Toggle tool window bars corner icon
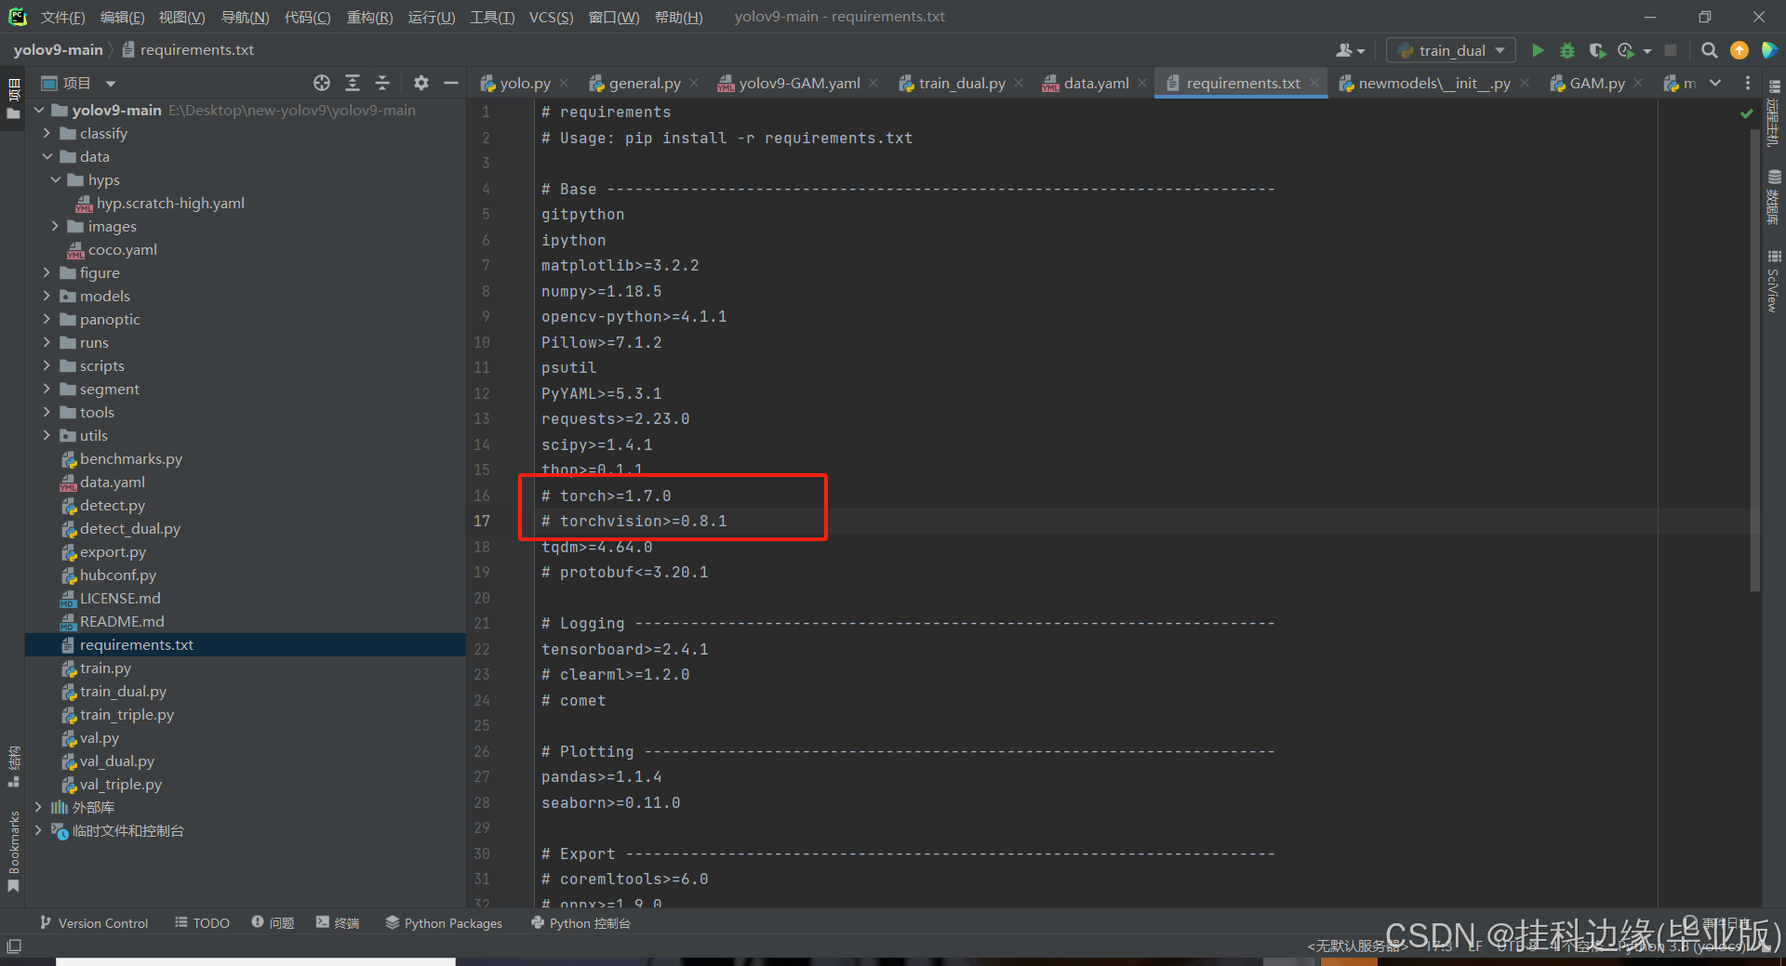This screenshot has height=966, width=1786. coord(14,946)
